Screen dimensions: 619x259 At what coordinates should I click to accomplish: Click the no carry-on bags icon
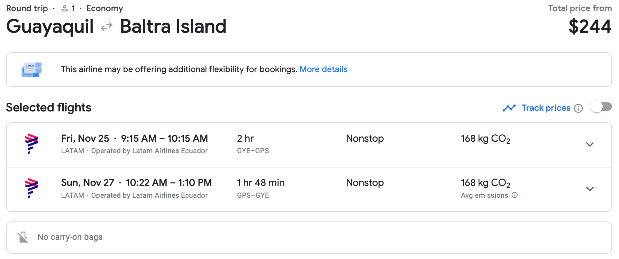coord(23,237)
